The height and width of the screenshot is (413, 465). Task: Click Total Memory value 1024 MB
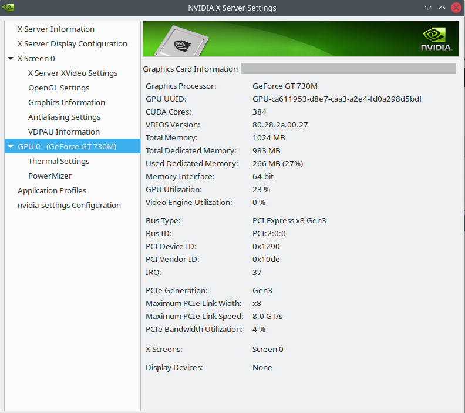(x=269, y=137)
